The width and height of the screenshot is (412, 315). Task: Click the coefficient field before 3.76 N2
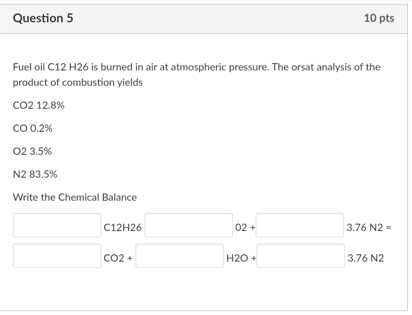(x=300, y=225)
